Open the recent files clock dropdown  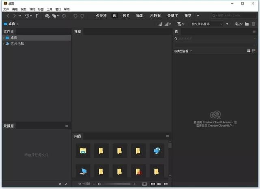[x=28, y=16]
